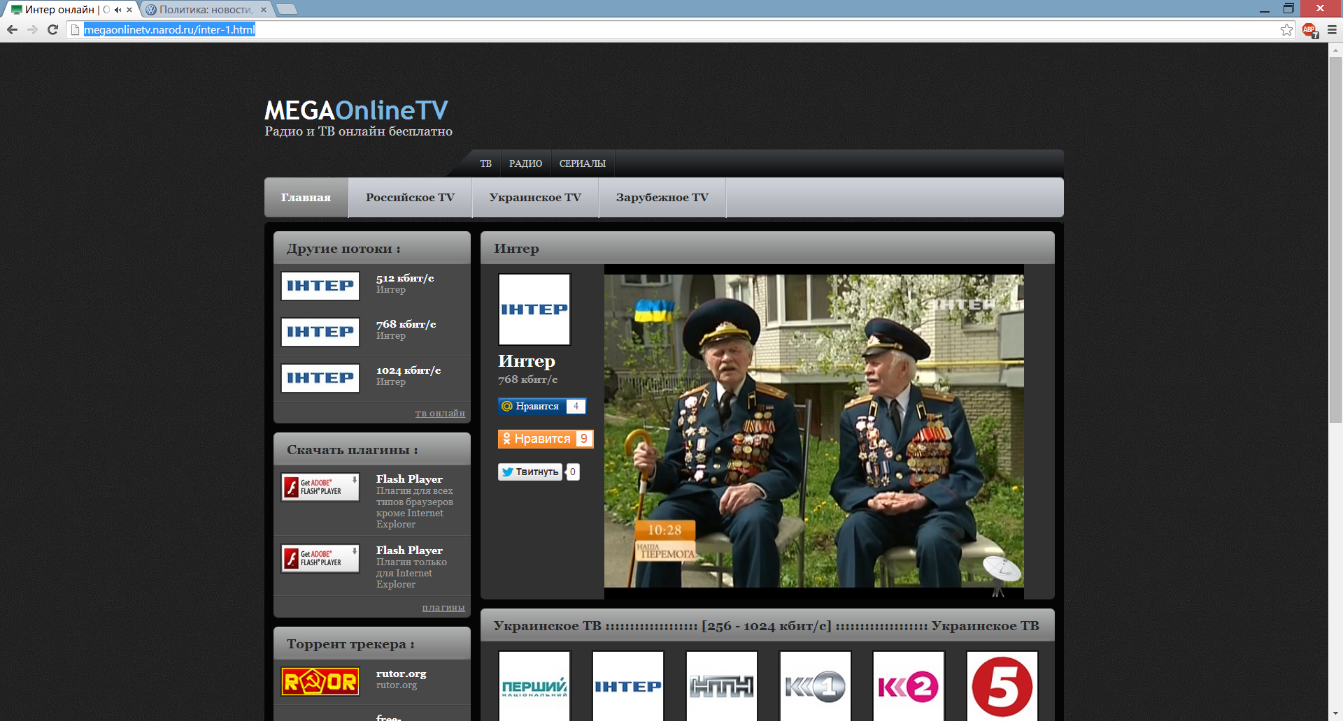Click the browser back arrow
The width and height of the screenshot is (1343, 721).
[12, 29]
